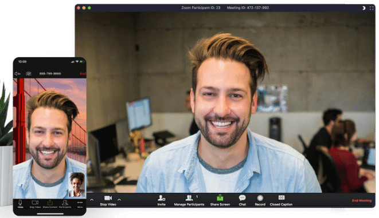The height and width of the screenshot is (218, 379).
Task: Mute the microphone on the phone app
Action: tap(21, 204)
